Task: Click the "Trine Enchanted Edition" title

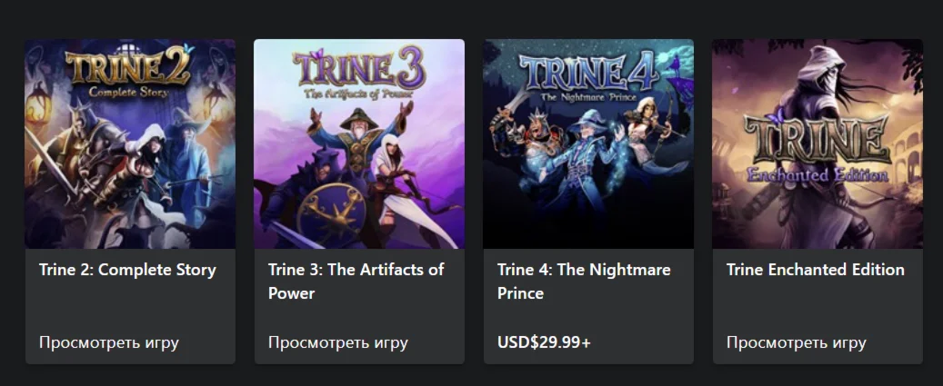Action: pos(816,270)
